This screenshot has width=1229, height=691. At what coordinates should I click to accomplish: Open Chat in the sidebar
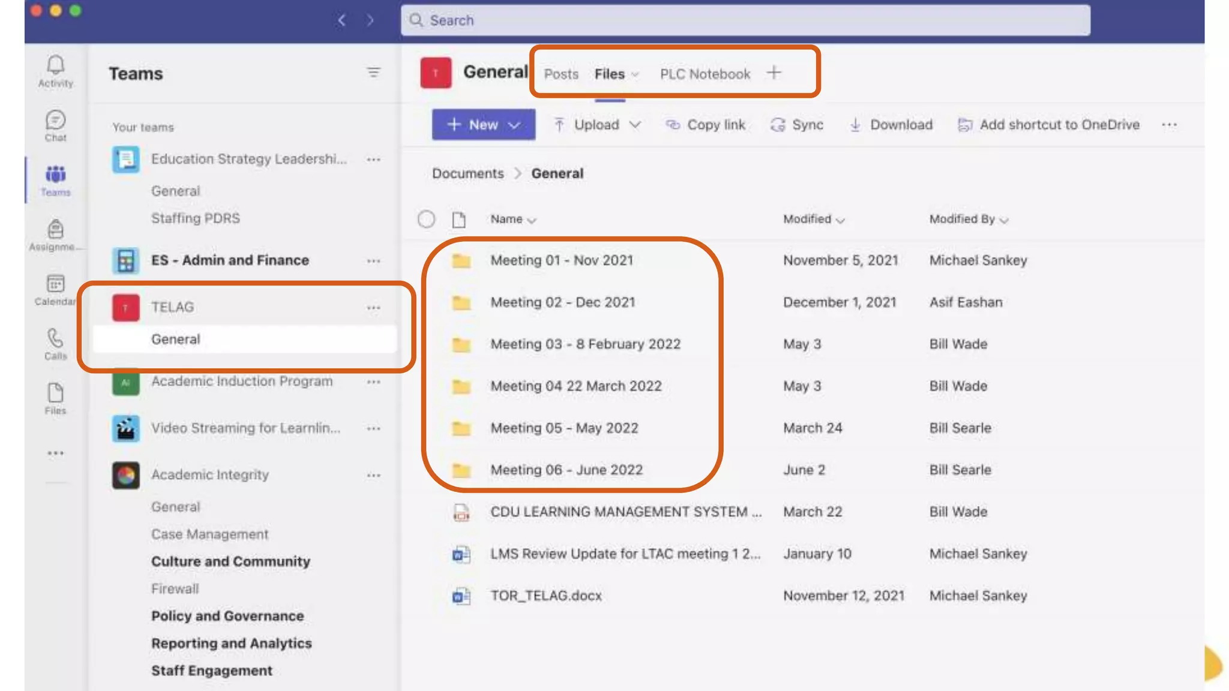pos(55,125)
